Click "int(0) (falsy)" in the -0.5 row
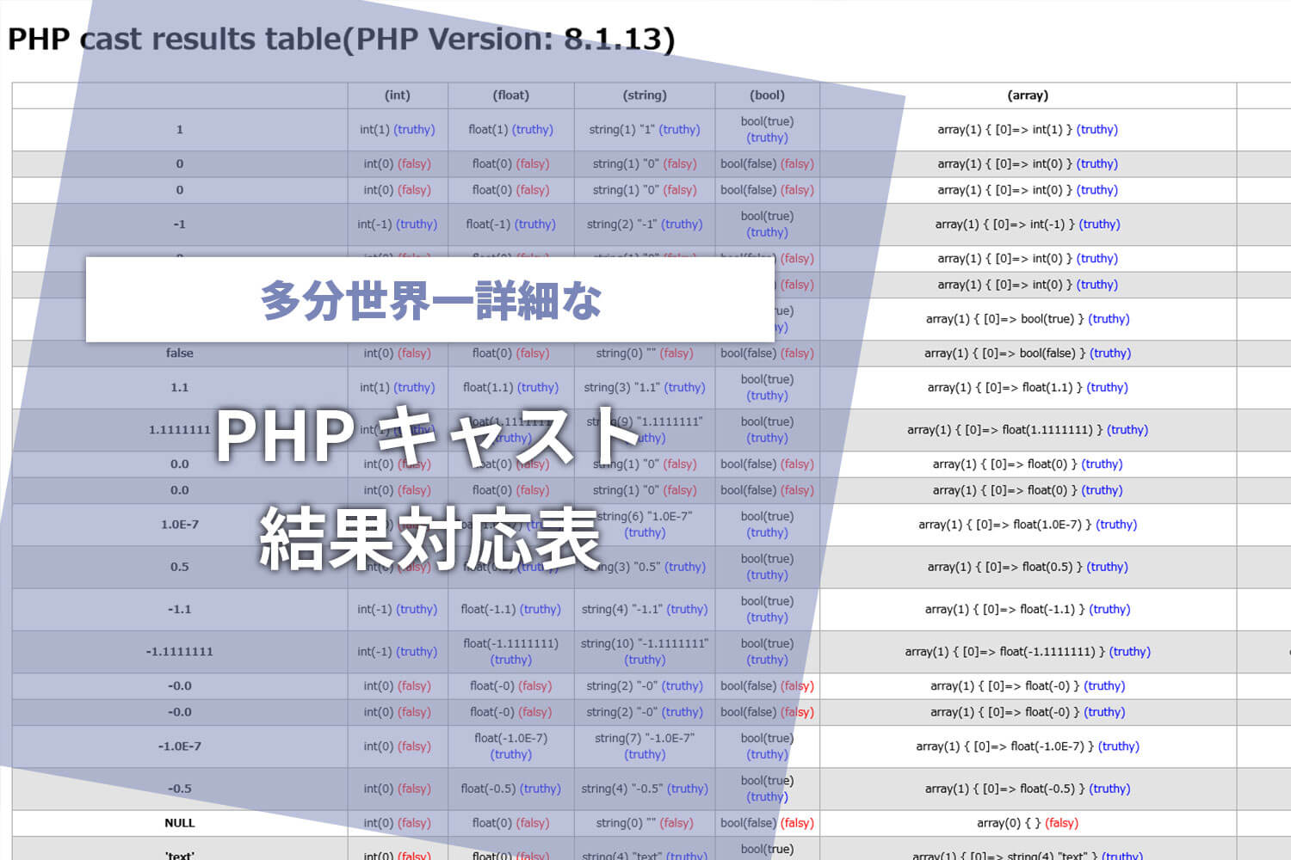 pos(398,789)
